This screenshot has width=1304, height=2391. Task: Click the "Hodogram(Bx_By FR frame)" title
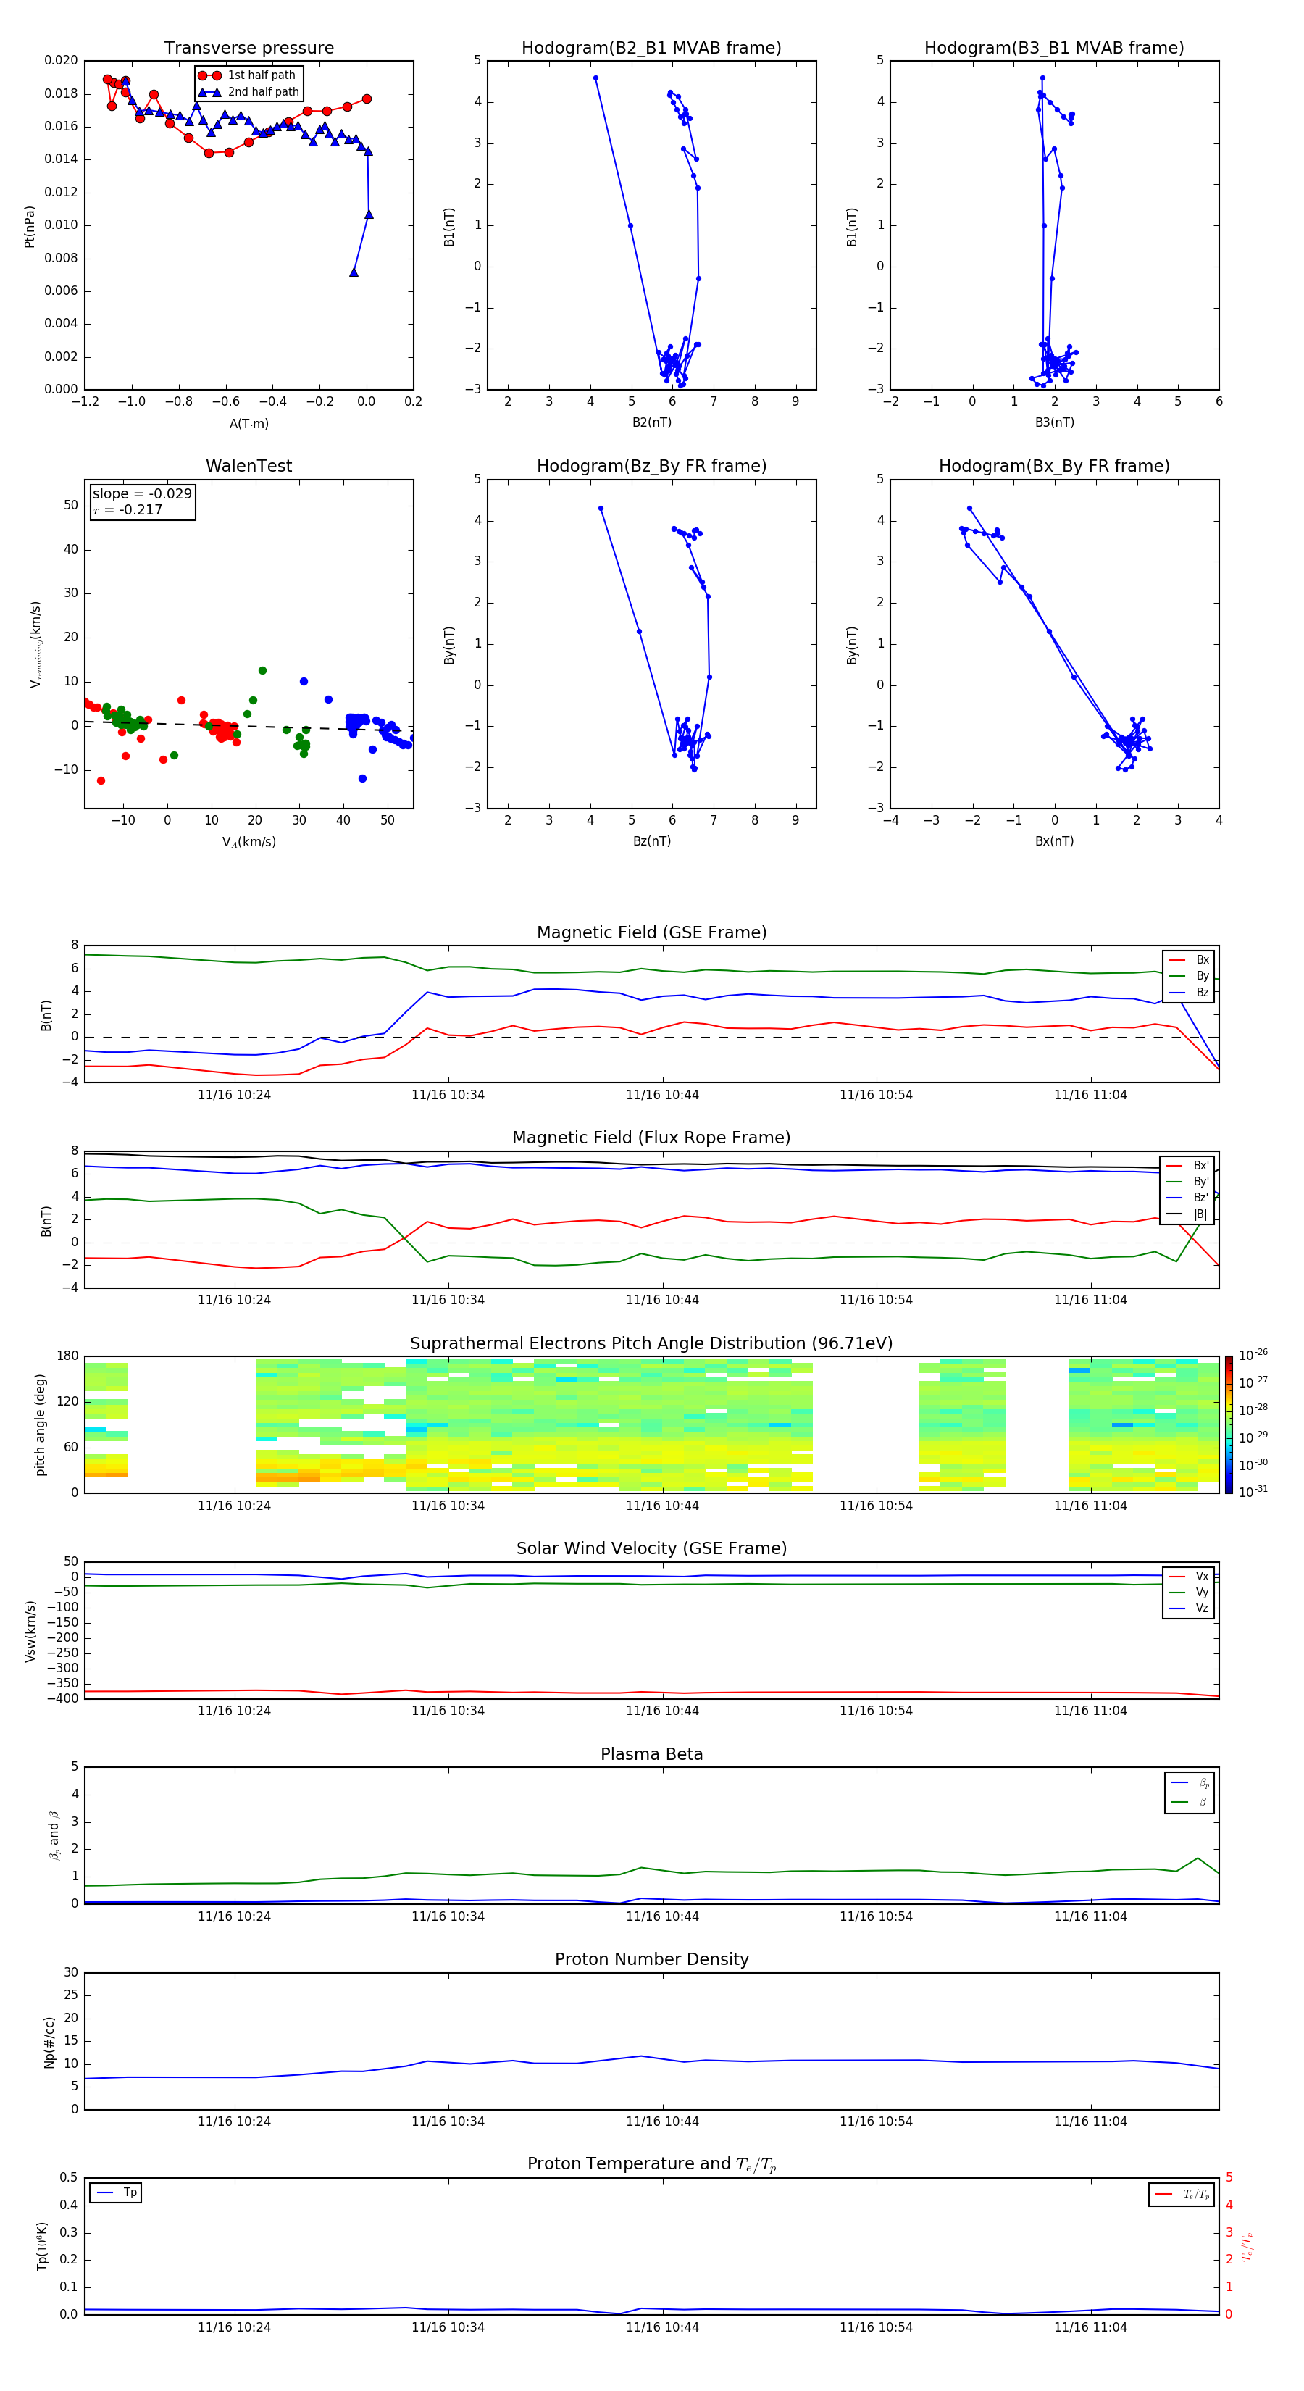click(1054, 466)
